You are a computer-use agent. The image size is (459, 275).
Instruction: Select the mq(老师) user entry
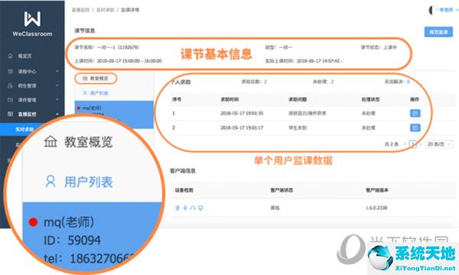coord(114,115)
